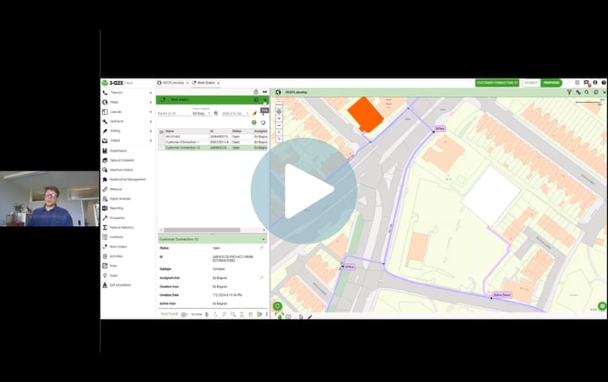Edit the Assigned User with pencil icon

click(x=262, y=278)
